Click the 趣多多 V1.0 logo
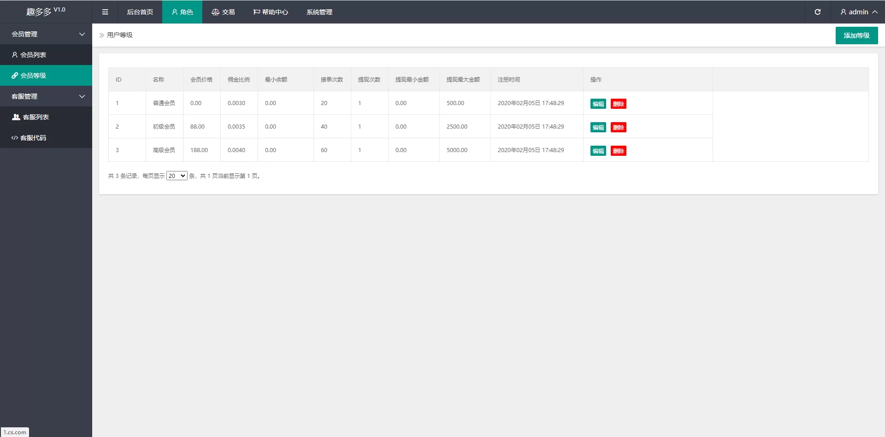885x437 pixels. (46, 12)
